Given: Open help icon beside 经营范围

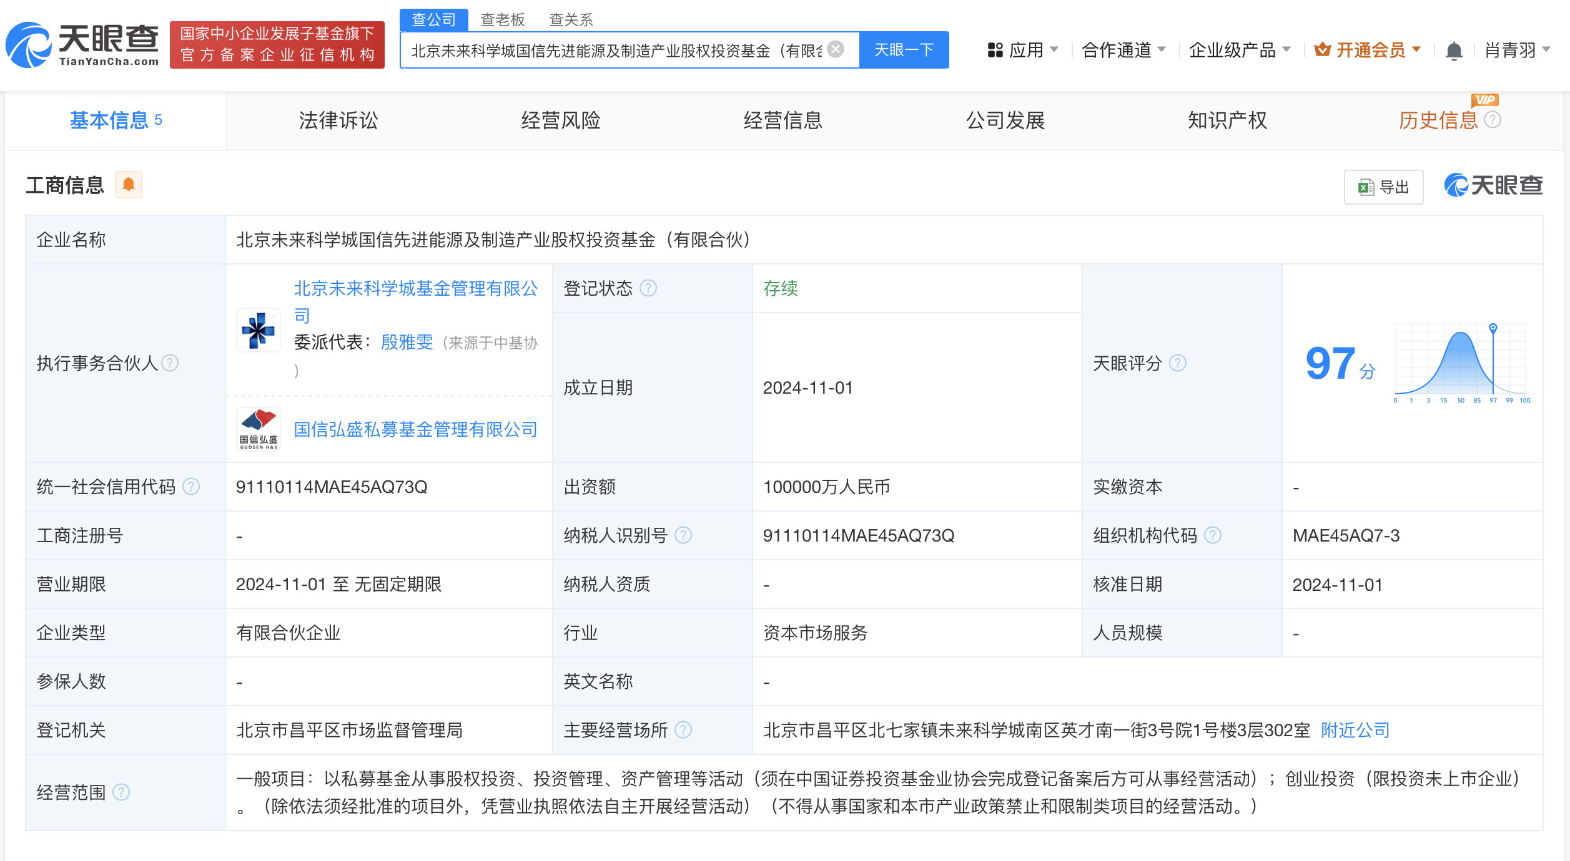Looking at the screenshot, I should (121, 792).
